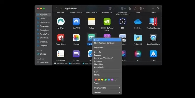Screen dimensions: 195x98
Task: Apply the red tag color
Action: click(x=96, y=80)
